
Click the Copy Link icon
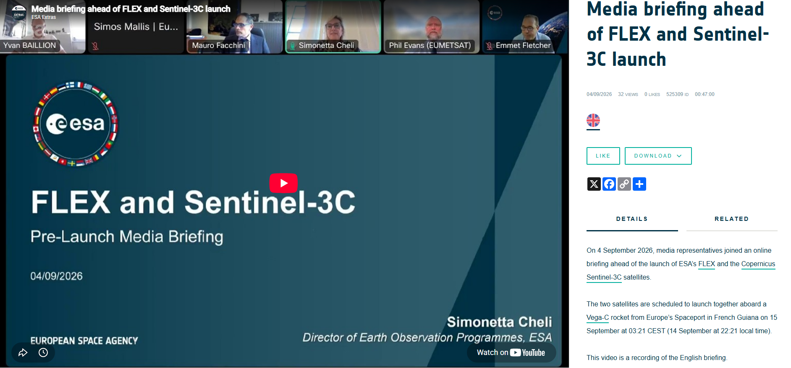(624, 184)
